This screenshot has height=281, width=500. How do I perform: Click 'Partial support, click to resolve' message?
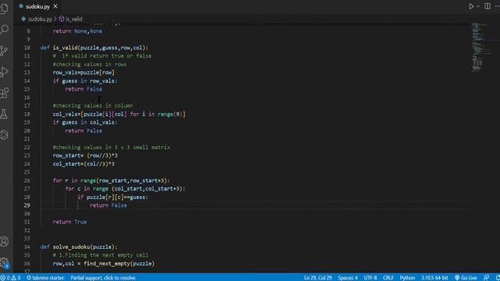[102, 278]
